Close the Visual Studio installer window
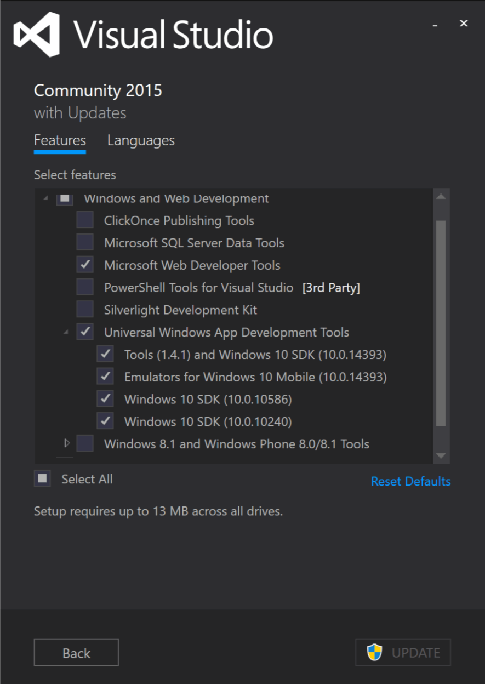Screen dimensions: 485x684 click(x=464, y=23)
